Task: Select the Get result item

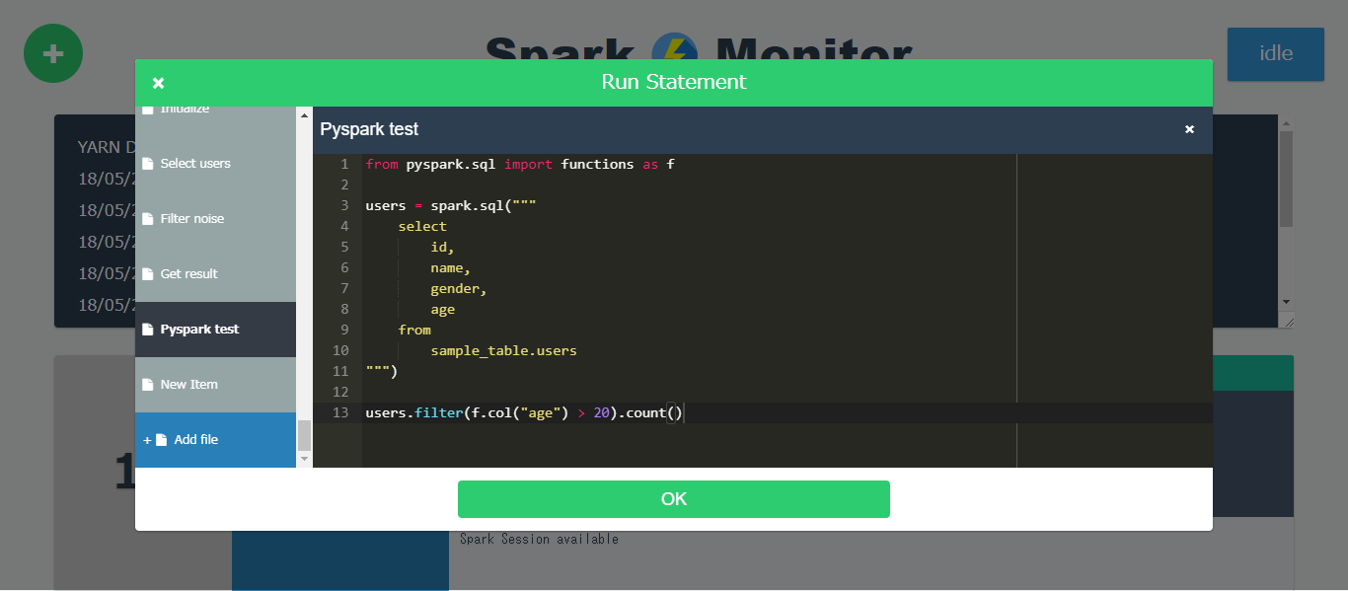Action: 215,274
